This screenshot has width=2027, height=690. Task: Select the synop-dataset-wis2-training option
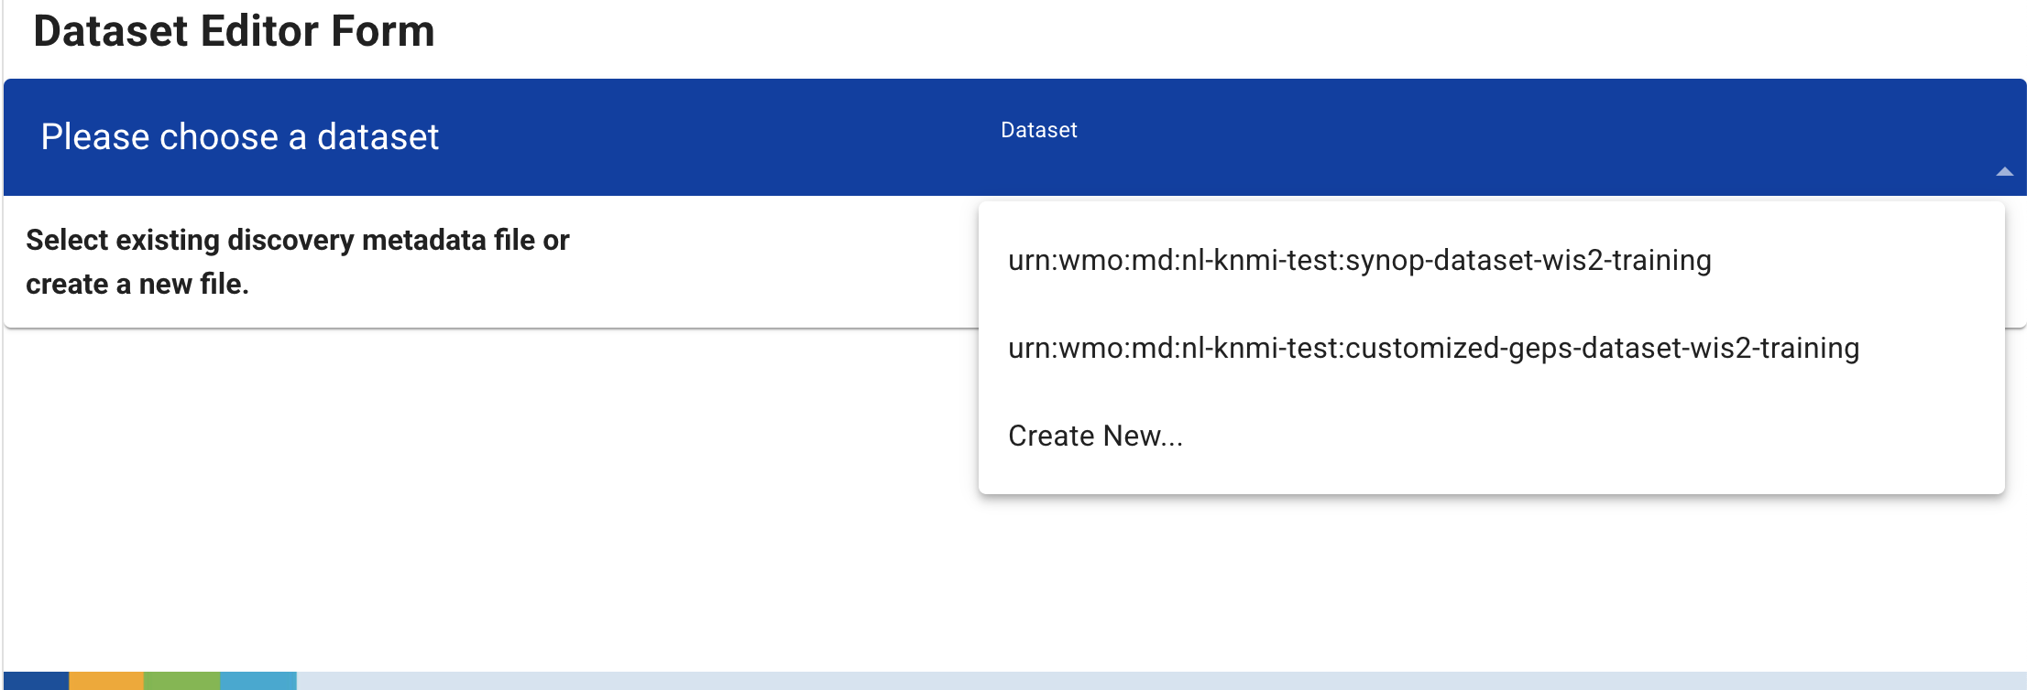[x=1491, y=261]
